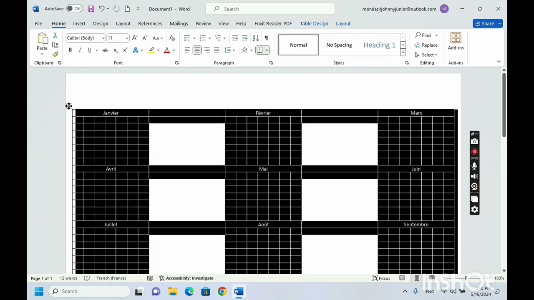Toggle Focus mode in status bar
Image resolution: width=534 pixels, height=300 pixels.
[x=381, y=278]
